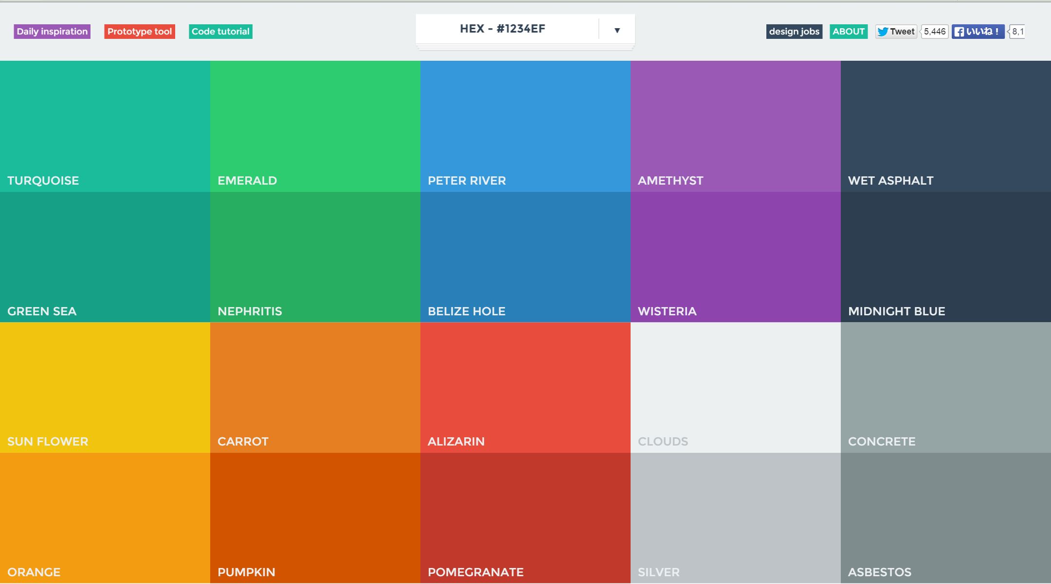Copy the Turquoise color swatch
Image resolution: width=1051 pixels, height=584 pixels.
click(105, 126)
